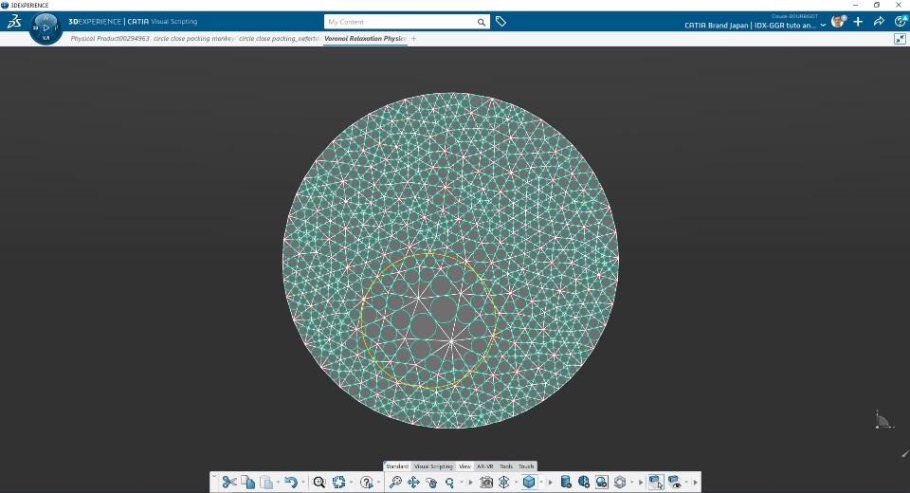
Task: Expand the Update options arrow
Action: [351, 483]
